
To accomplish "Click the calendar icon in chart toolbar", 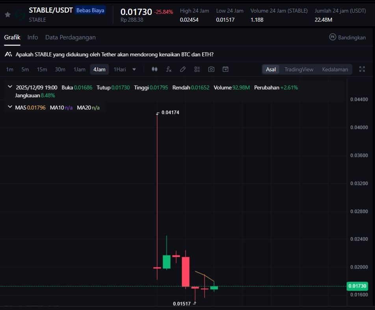I will click(x=225, y=69).
